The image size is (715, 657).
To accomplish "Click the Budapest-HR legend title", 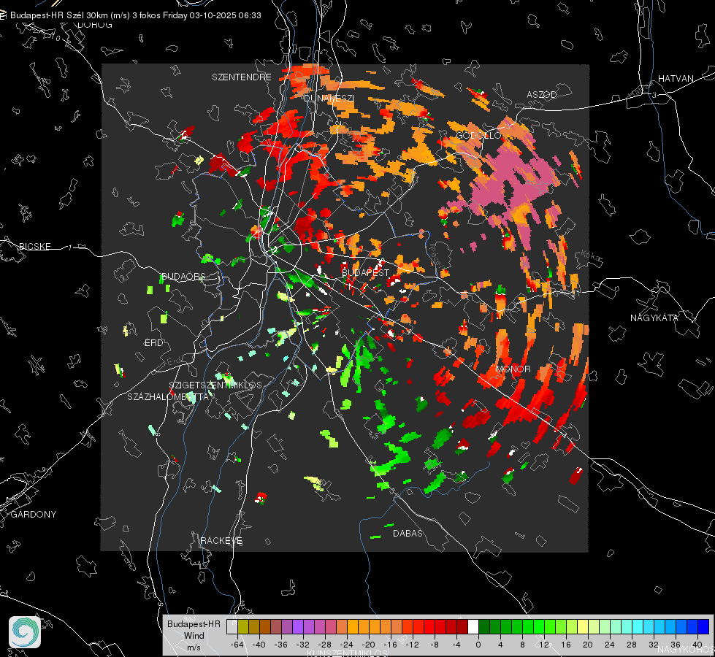I will [194, 623].
